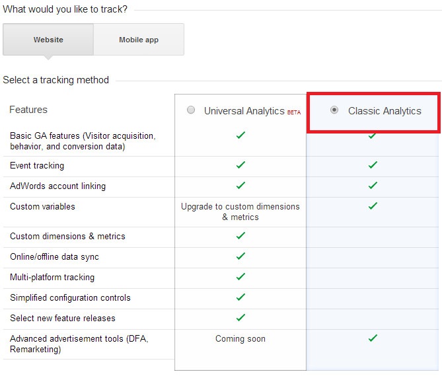This screenshot has height=380, width=442.
Task: Click the 'What would you like to track?' heading
Action: (65, 9)
